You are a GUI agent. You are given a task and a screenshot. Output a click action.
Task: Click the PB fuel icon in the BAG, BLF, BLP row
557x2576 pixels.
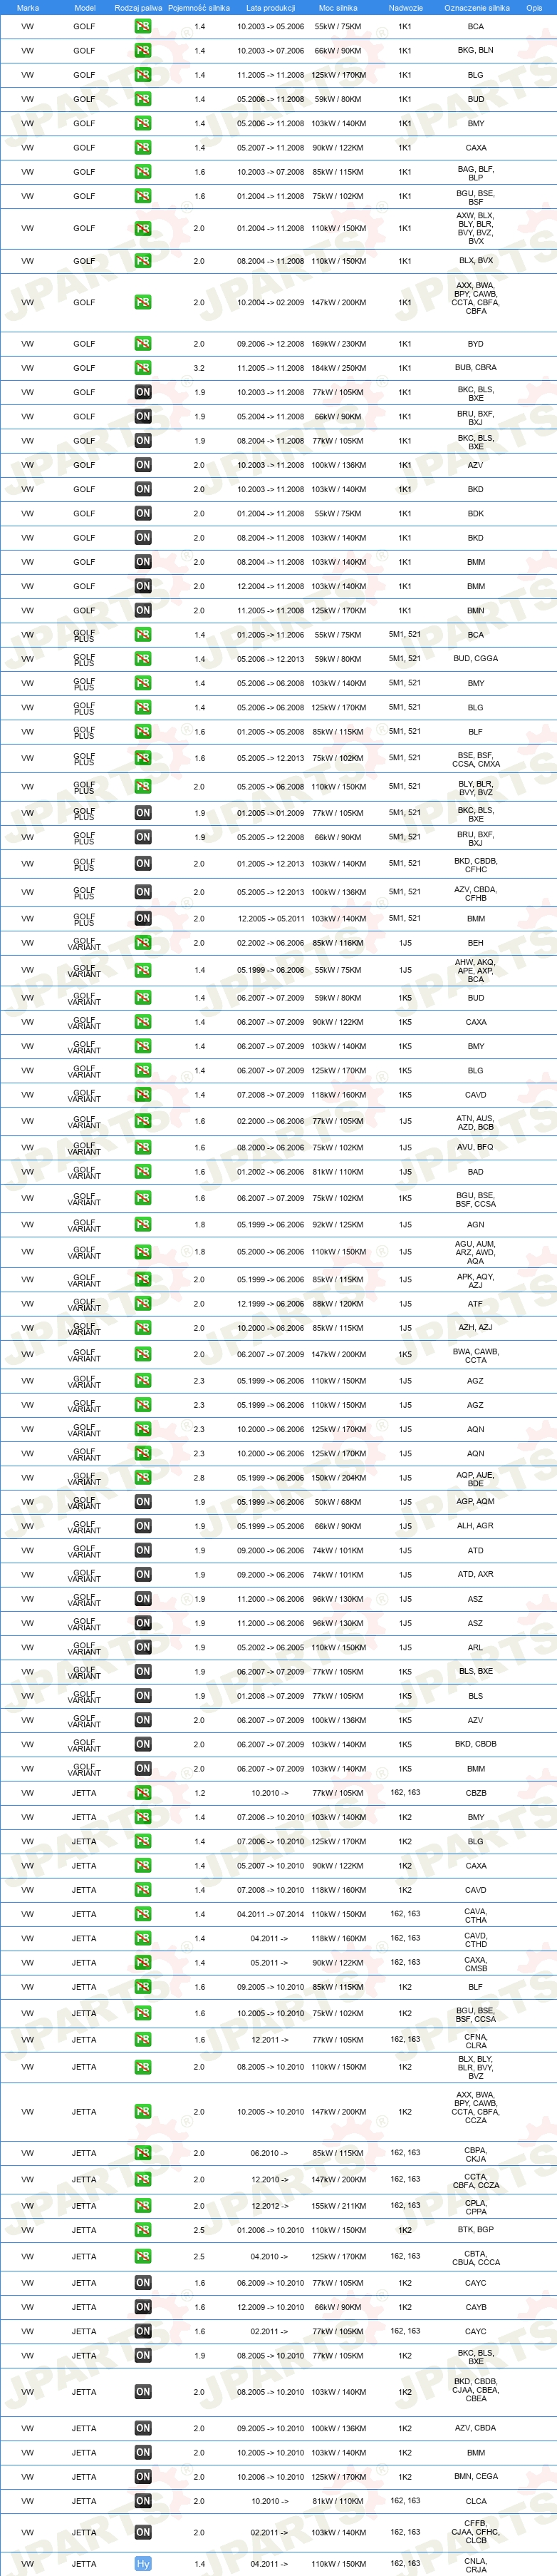142,172
